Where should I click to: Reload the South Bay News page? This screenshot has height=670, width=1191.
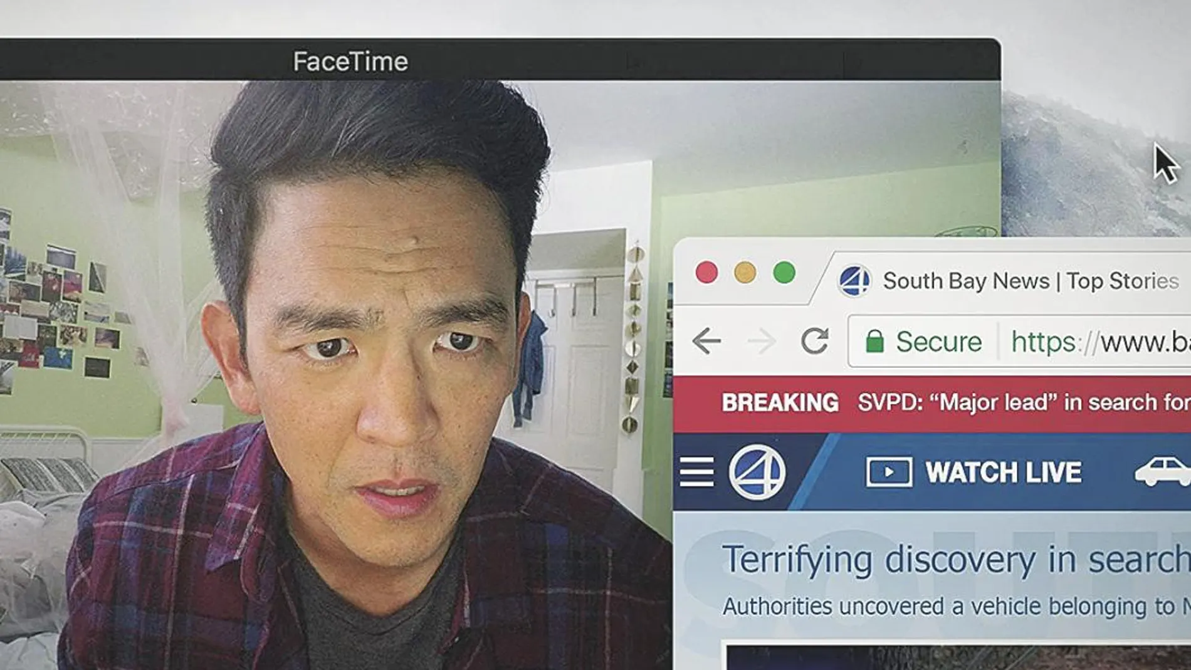815,341
